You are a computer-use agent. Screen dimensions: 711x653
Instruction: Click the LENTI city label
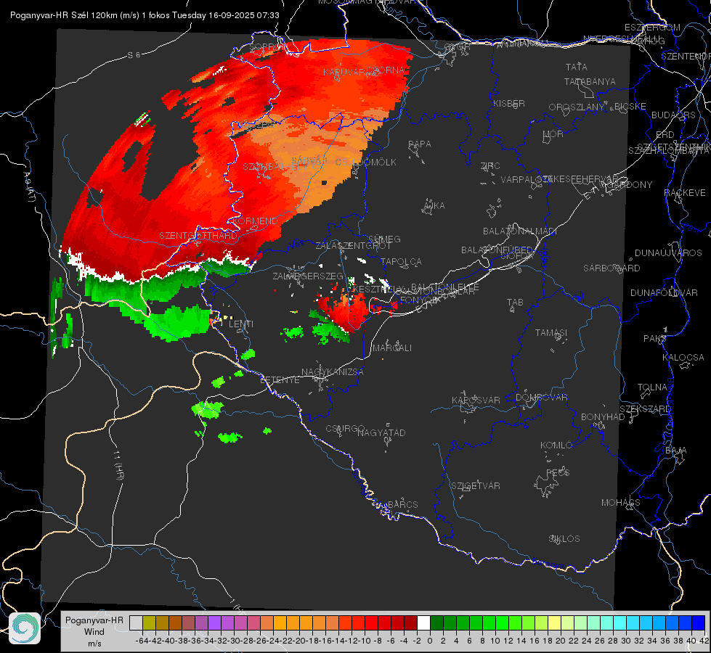pos(241,324)
